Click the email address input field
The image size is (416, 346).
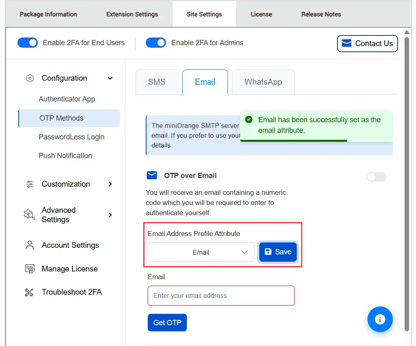coord(221,295)
